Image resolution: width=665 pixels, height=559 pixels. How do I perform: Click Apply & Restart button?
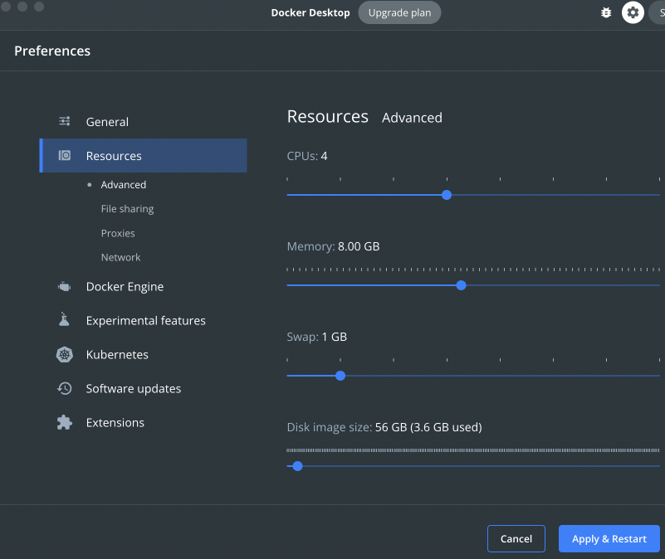[609, 538]
